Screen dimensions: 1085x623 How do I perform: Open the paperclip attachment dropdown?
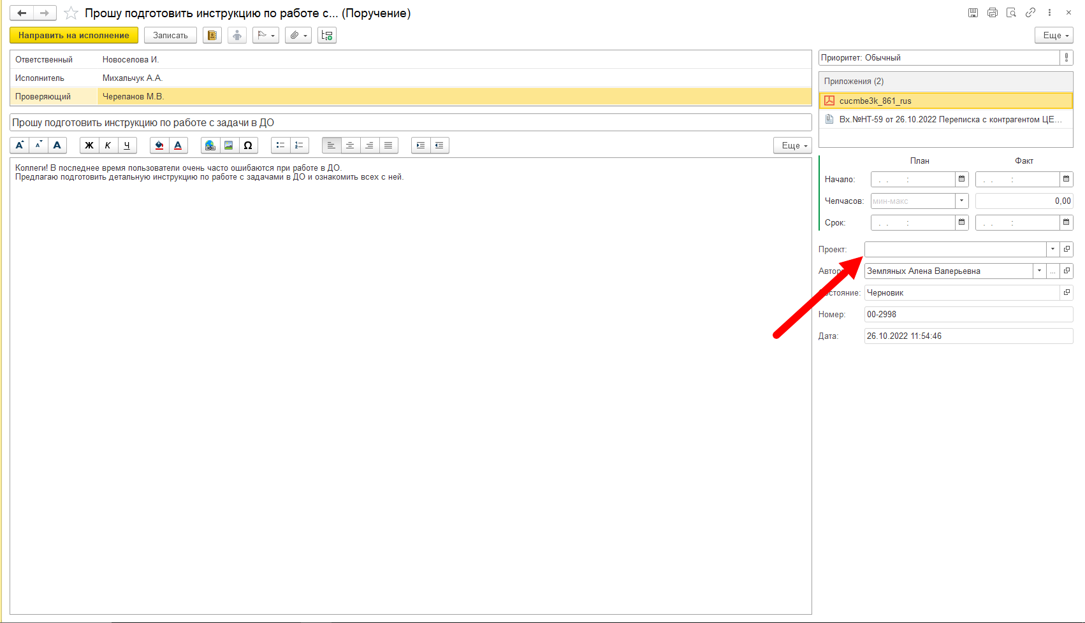click(x=298, y=36)
